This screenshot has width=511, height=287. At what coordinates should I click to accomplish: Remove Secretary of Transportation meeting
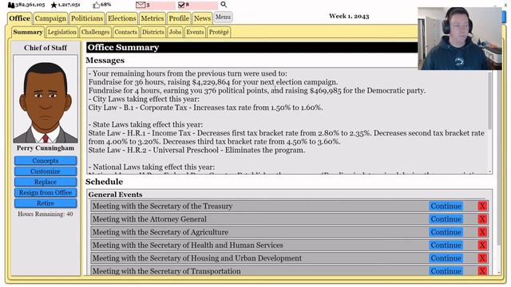482,271
